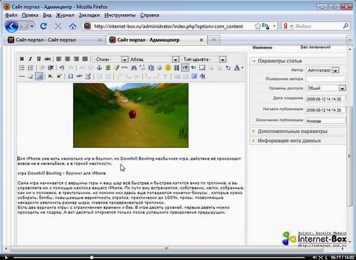Close the Админцентр tab

point(201,40)
